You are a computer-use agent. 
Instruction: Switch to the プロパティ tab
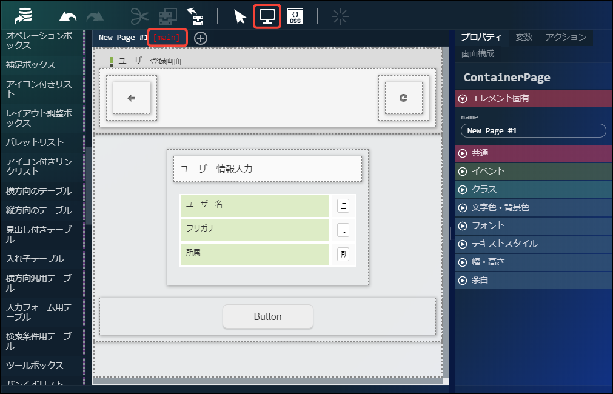click(481, 37)
